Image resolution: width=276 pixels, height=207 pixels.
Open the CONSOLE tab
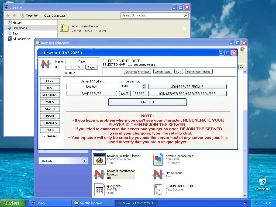tap(50, 116)
